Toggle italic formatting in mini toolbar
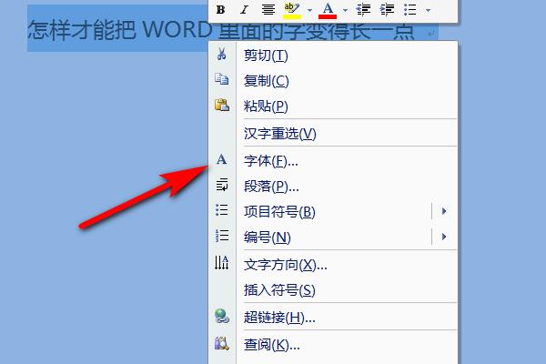The height and width of the screenshot is (364, 546). coord(244,10)
